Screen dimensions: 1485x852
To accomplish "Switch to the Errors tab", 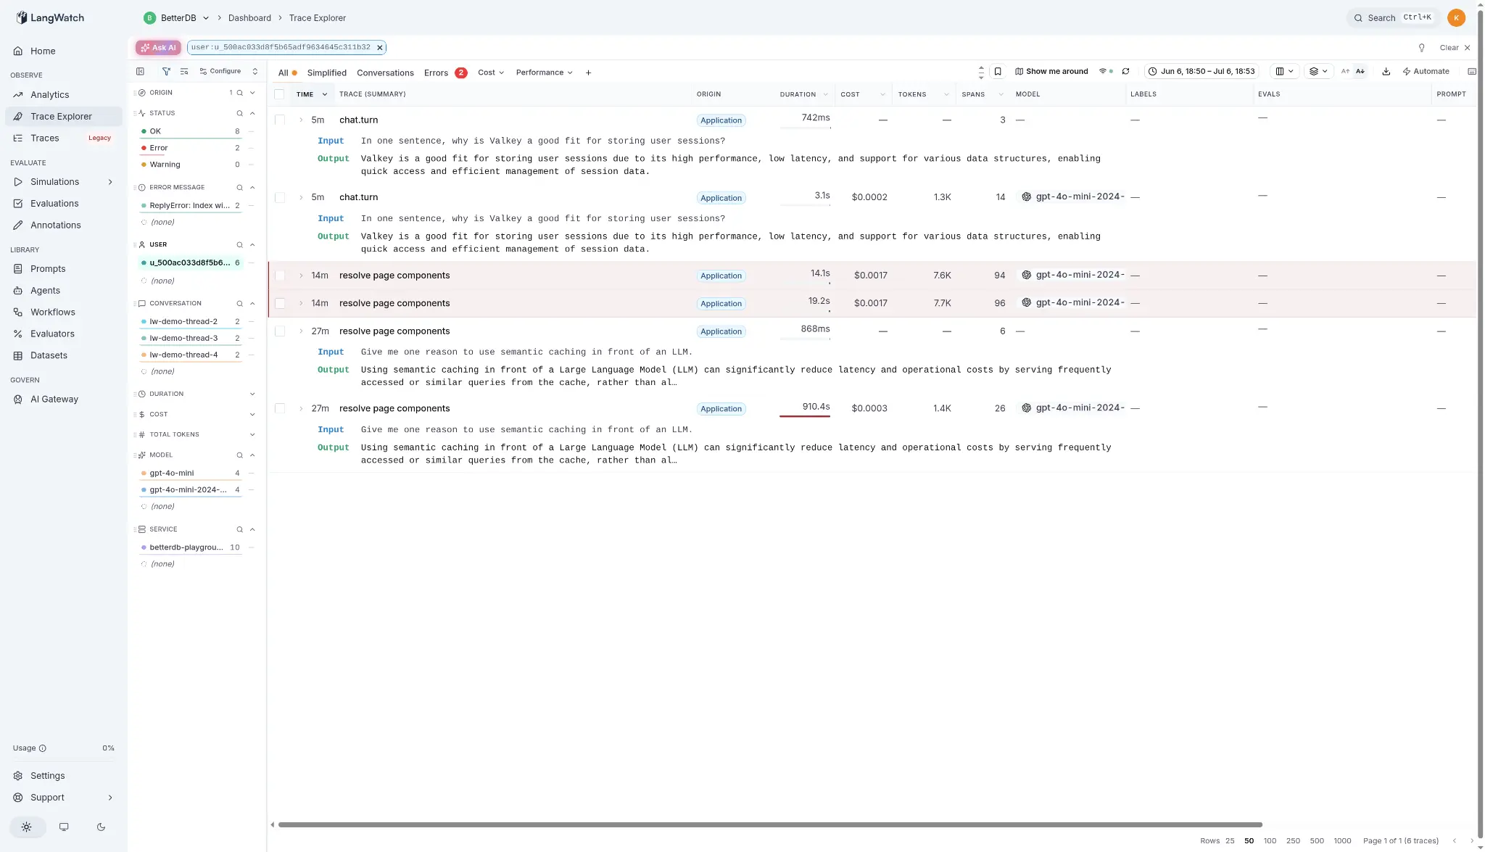I will pos(445,73).
